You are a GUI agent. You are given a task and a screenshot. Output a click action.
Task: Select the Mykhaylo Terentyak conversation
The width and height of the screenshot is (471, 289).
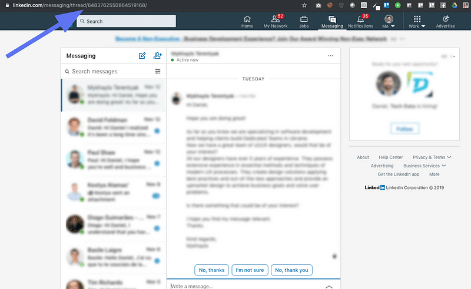[x=114, y=95]
